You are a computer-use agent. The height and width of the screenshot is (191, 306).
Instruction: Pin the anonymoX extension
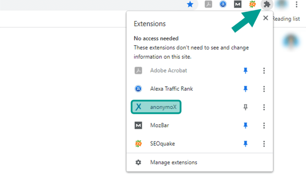coord(245,107)
